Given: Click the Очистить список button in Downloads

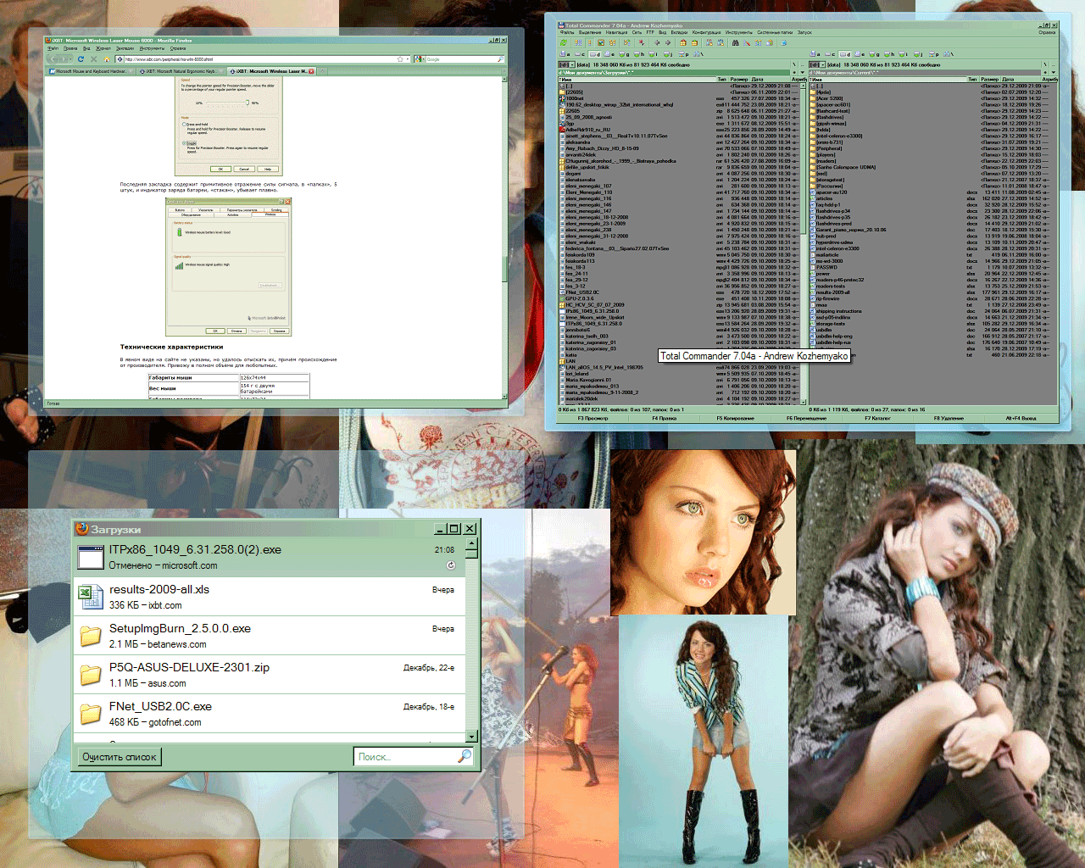Looking at the screenshot, I should (x=120, y=757).
